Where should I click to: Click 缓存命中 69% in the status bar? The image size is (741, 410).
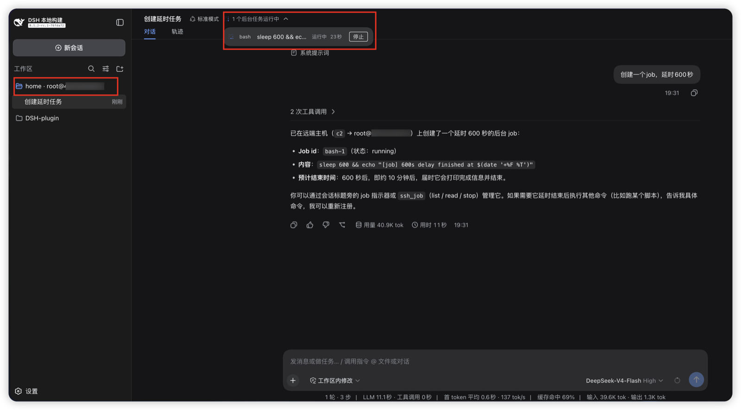point(556,397)
